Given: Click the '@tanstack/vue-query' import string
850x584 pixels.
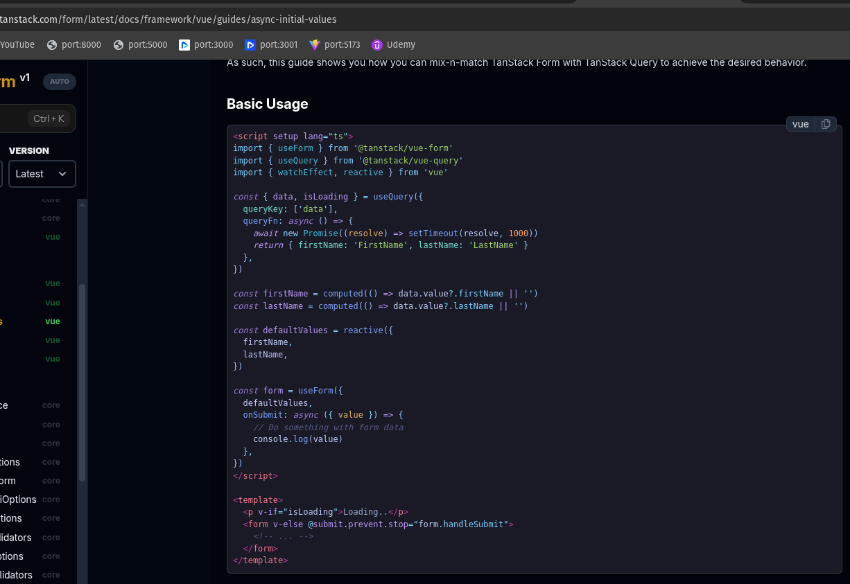Looking at the screenshot, I should (x=410, y=161).
